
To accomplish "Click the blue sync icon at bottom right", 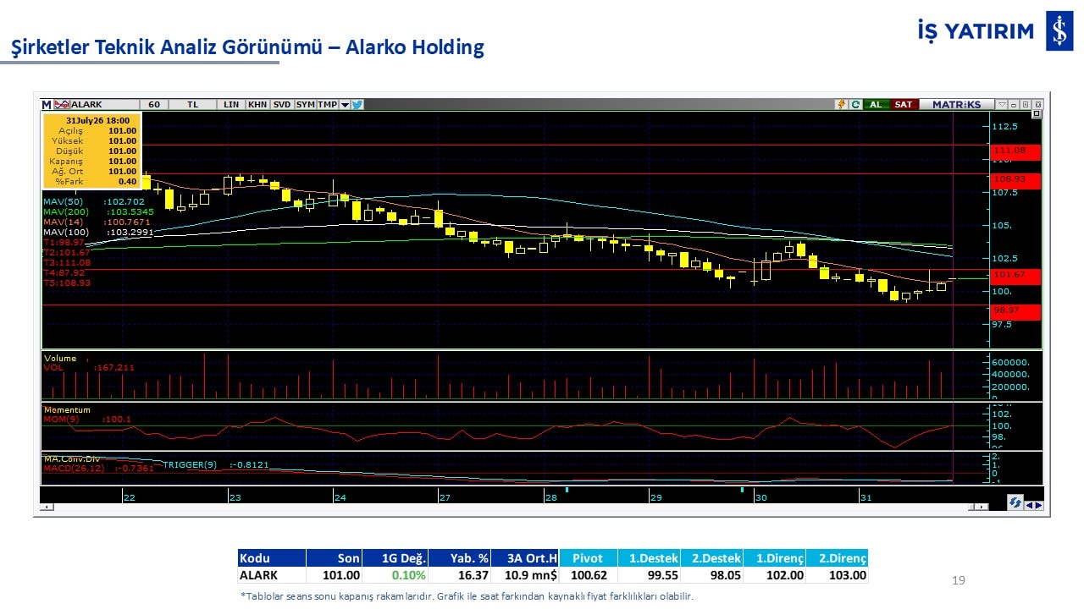I will coord(1015,503).
